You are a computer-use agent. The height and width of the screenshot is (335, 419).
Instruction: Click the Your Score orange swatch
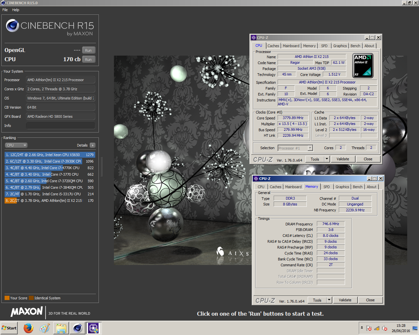(x=7, y=298)
